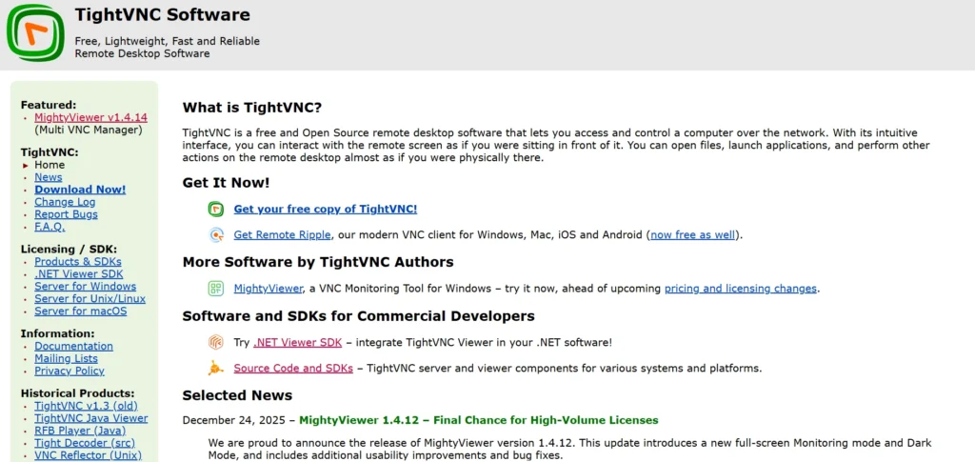Click 'More Software by TightVNC Authors' heading
The image size is (975, 462).
pos(318,262)
